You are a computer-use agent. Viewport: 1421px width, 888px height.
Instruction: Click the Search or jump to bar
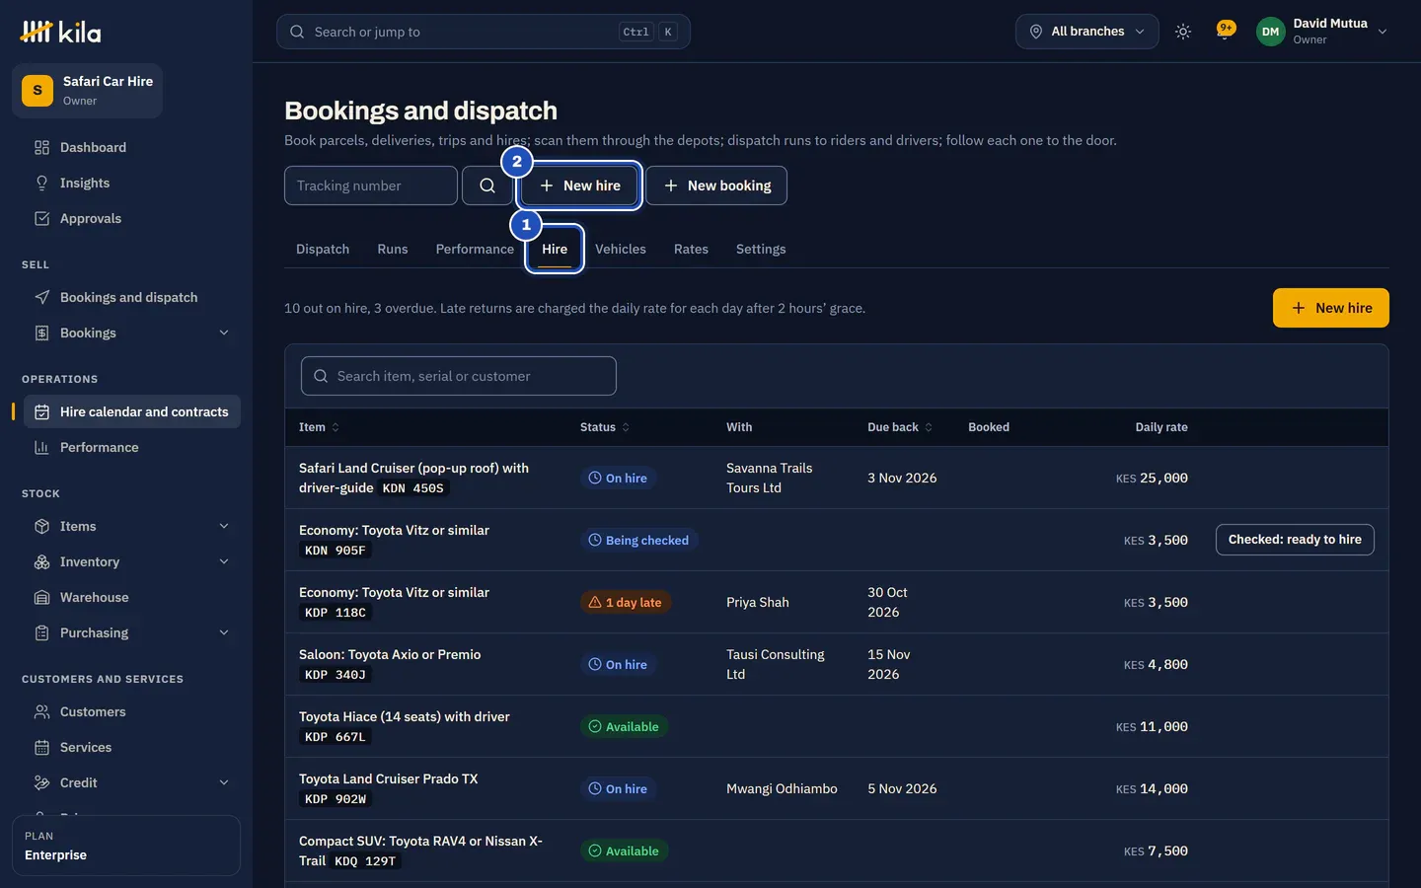pos(484,32)
